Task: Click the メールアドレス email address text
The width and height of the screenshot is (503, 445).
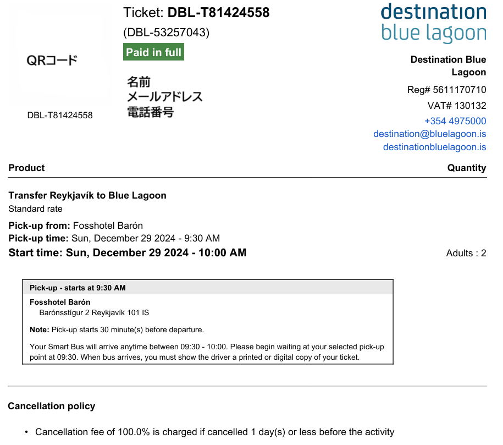Action: click(x=164, y=97)
